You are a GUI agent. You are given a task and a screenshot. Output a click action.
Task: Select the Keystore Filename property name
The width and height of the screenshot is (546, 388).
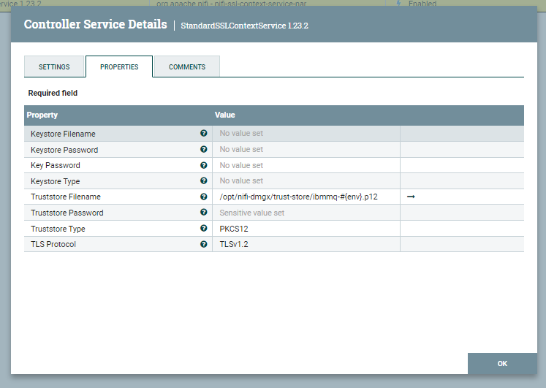63,134
